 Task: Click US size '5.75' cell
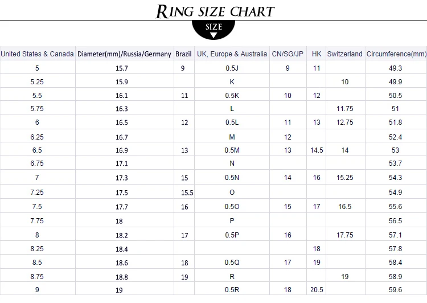[x=37, y=108]
